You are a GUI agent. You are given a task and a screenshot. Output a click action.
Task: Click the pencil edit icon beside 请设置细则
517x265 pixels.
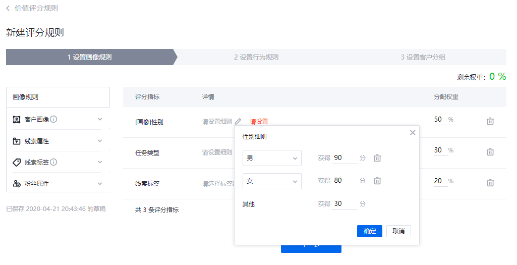(238, 122)
